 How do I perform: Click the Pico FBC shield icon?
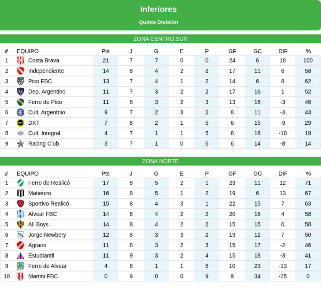[x=20, y=81]
